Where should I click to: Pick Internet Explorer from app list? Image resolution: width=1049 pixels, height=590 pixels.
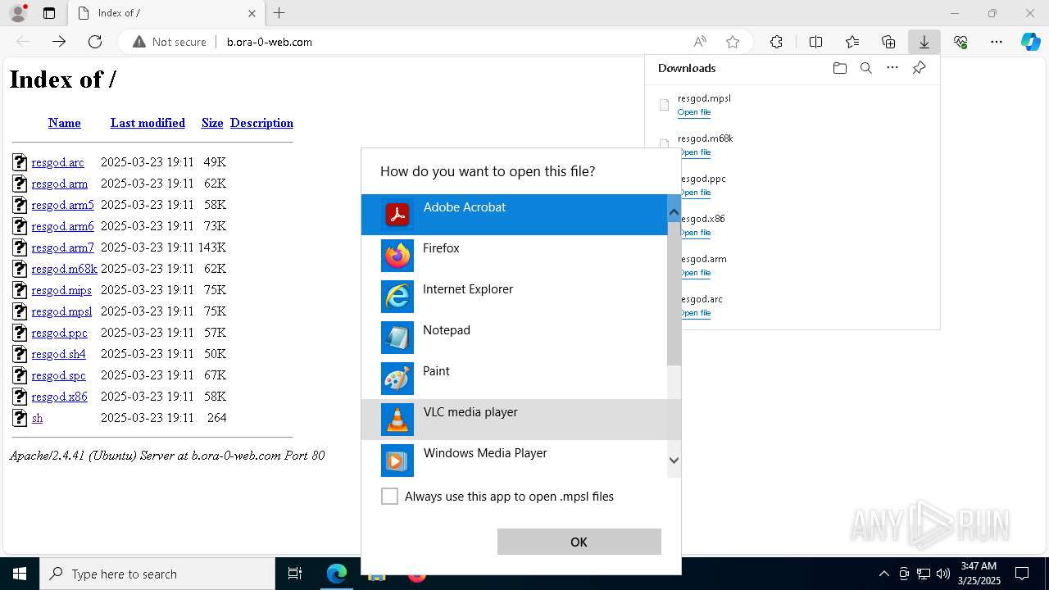click(515, 297)
